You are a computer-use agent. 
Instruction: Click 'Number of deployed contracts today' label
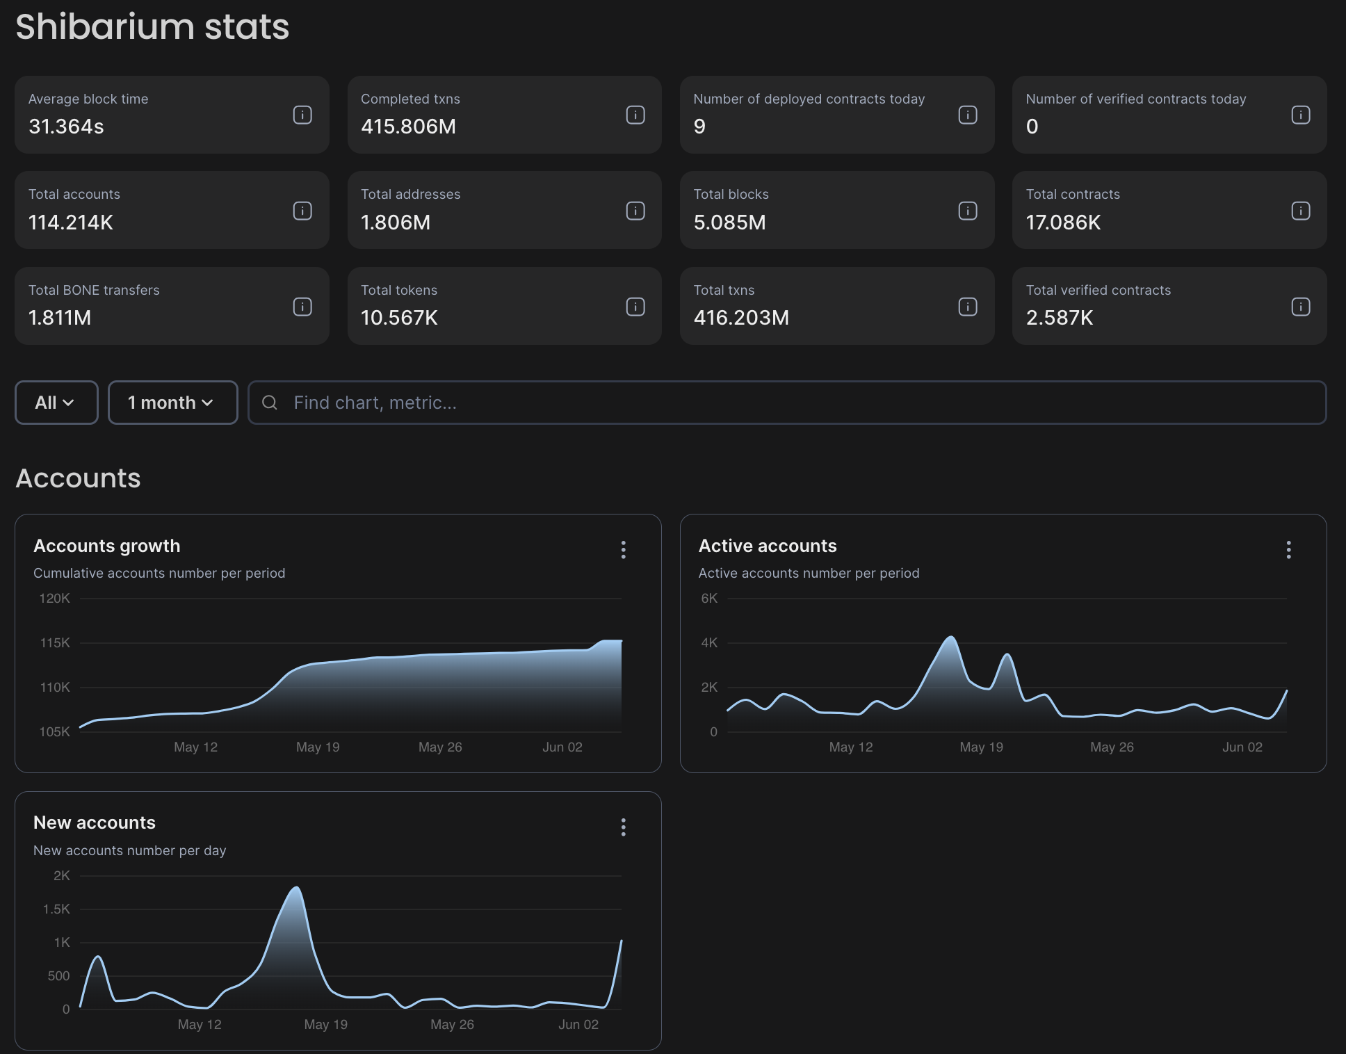click(809, 99)
